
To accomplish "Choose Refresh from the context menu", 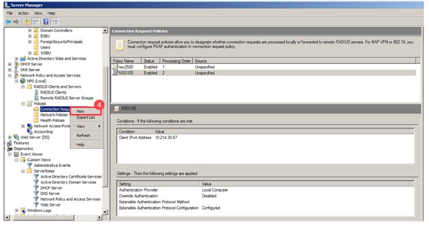I will click(x=86, y=136).
